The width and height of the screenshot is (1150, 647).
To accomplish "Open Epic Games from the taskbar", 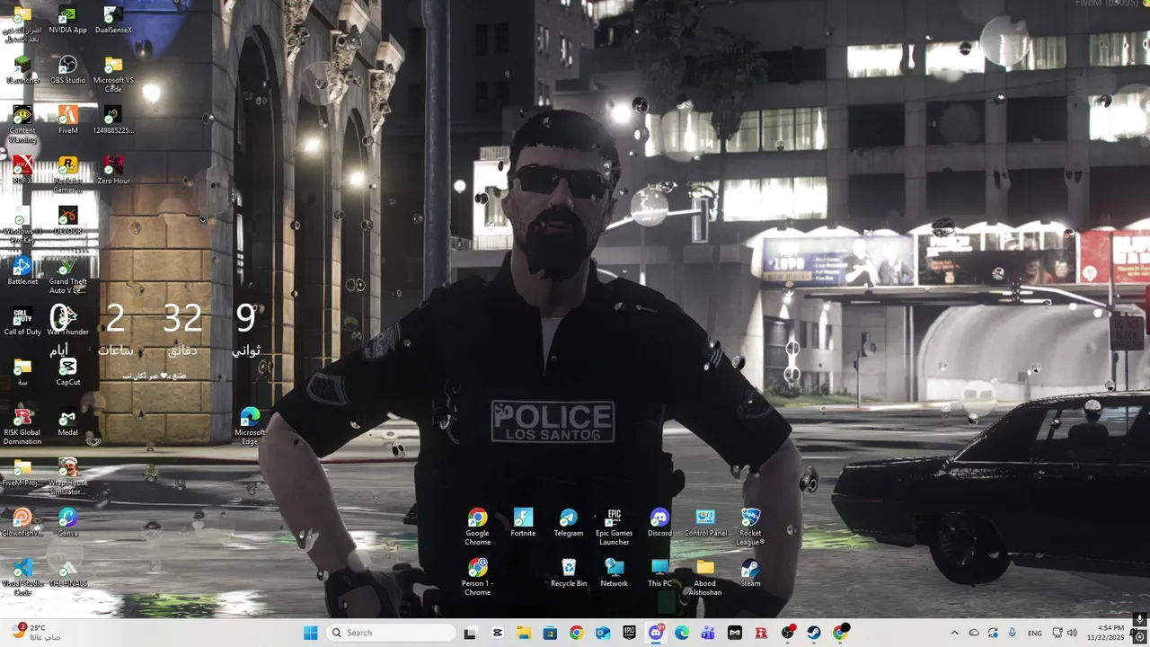I will pyautogui.click(x=630, y=633).
